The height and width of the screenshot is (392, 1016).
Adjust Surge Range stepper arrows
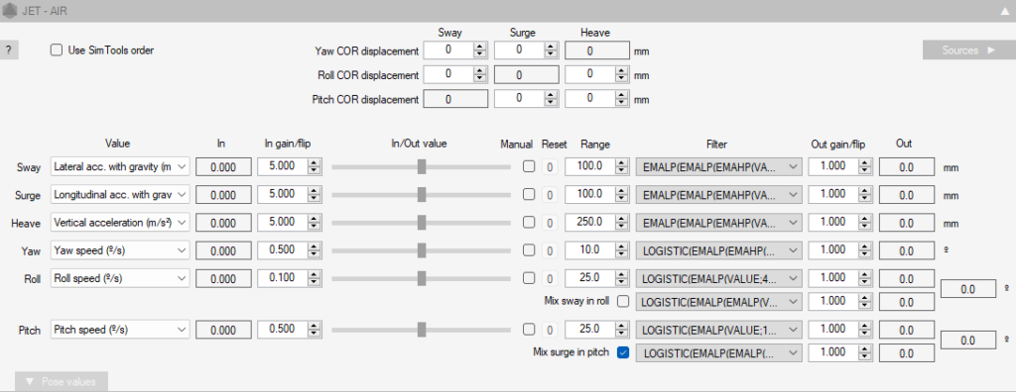622,194
